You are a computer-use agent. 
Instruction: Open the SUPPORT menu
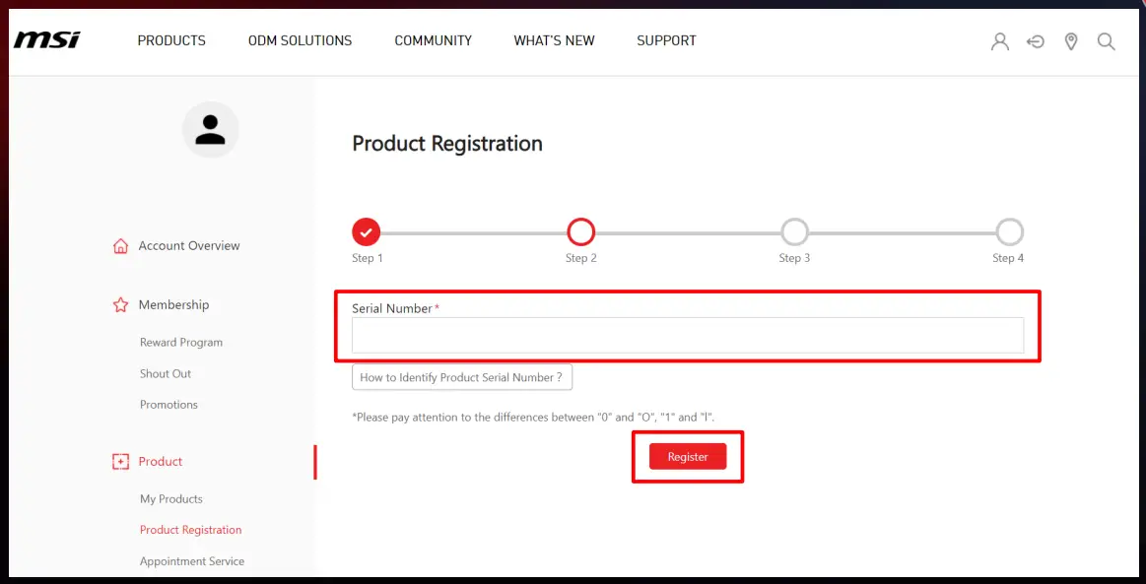(x=666, y=40)
